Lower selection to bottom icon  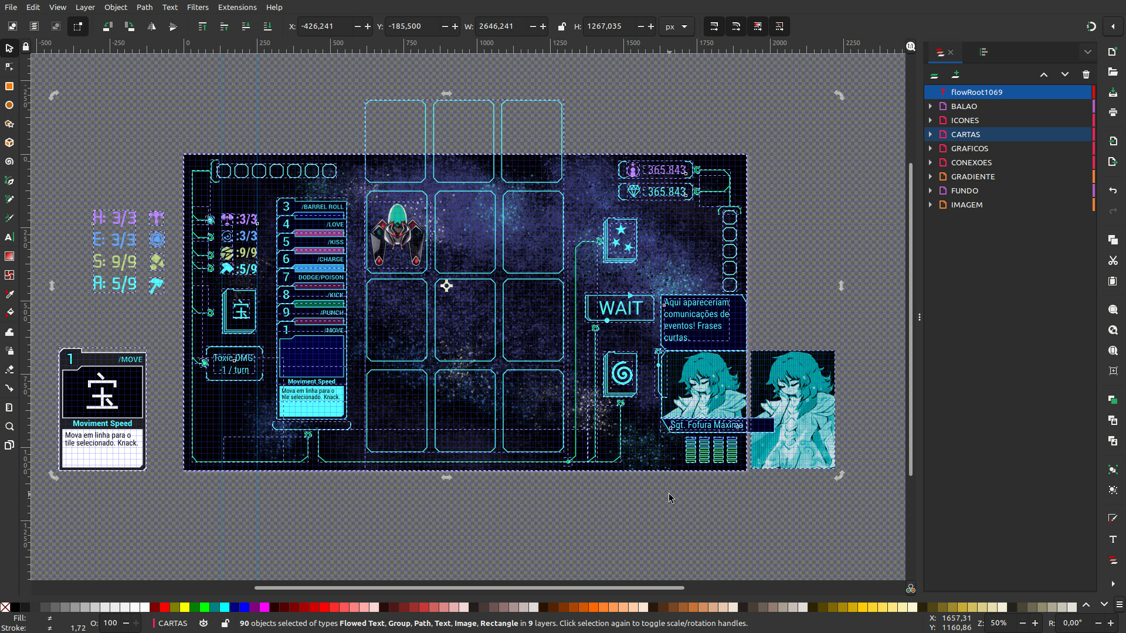click(x=267, y=26)
